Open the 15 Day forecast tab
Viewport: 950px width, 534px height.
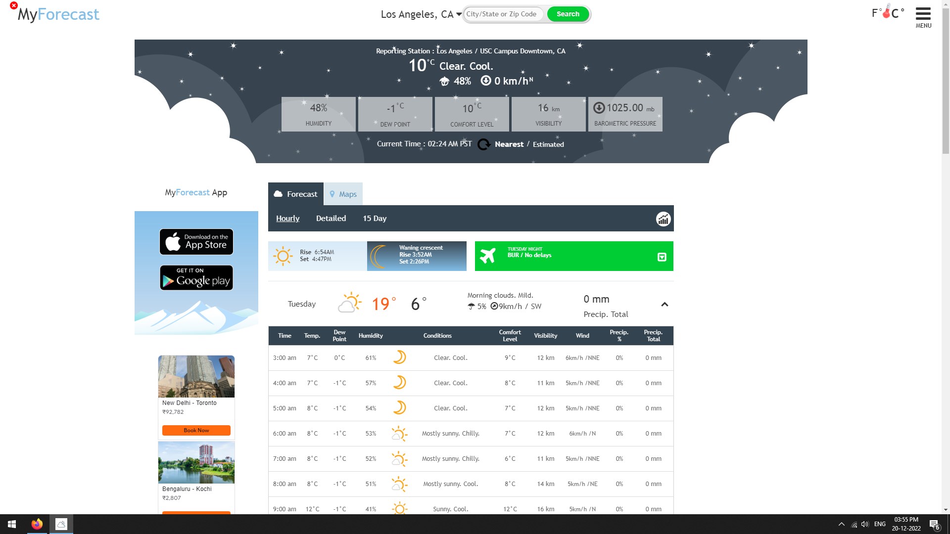(375, 218)
